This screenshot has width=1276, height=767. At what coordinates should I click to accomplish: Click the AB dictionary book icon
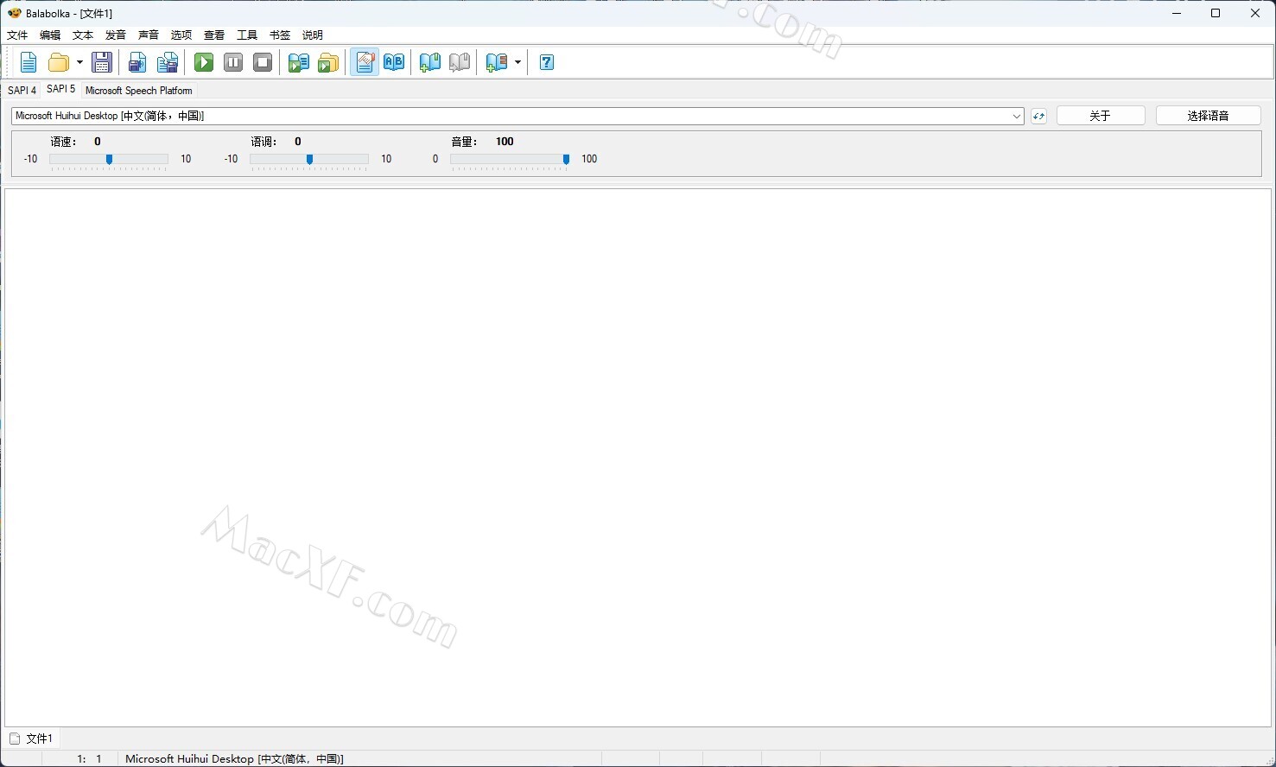point(394,62)
